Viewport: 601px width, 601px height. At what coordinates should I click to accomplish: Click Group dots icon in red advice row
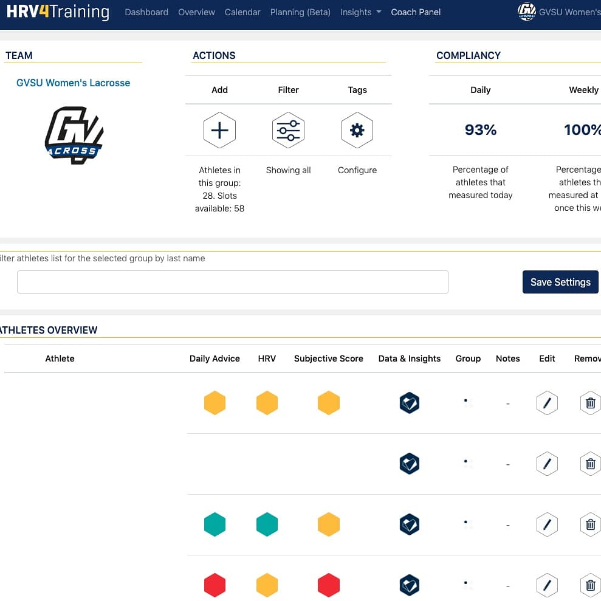click(x=468, y=585)
